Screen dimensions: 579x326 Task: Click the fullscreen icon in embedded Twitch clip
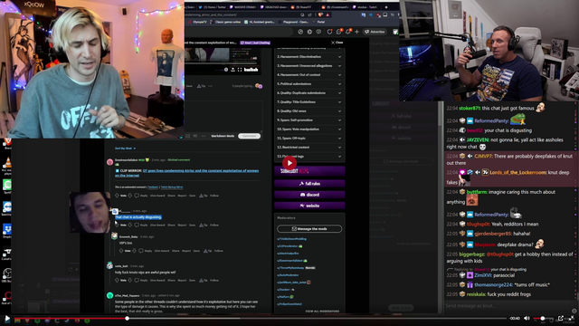click(x=240, y=70)
